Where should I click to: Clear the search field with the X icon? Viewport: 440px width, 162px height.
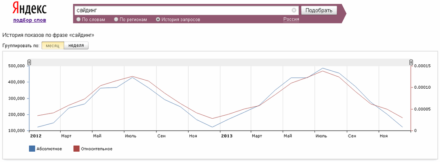point(294,10)
